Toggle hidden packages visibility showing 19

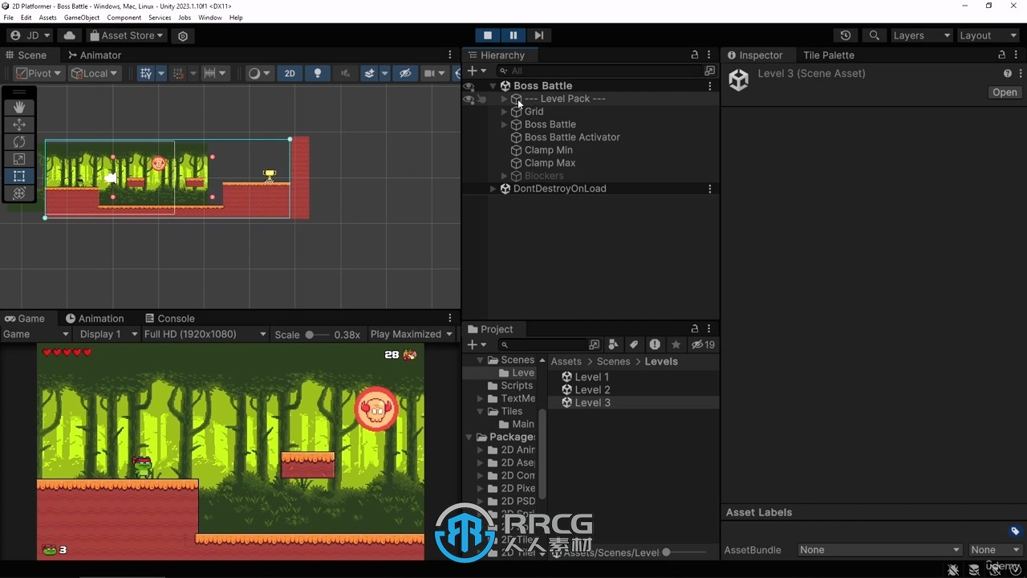[704, 344]
